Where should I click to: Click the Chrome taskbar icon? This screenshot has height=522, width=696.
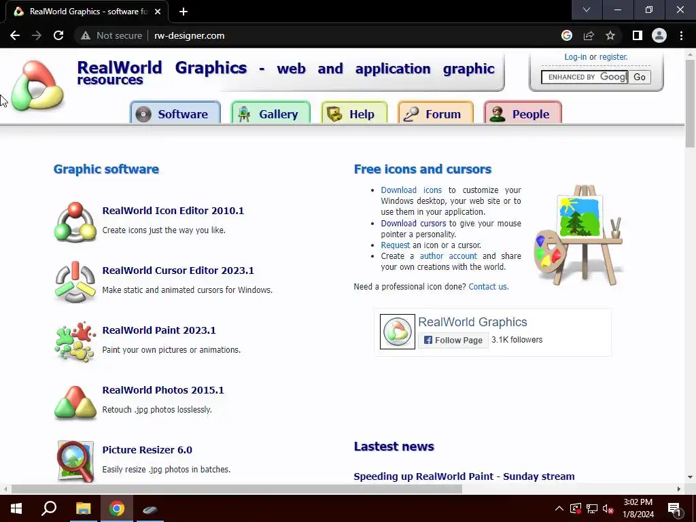coord(117,508)
